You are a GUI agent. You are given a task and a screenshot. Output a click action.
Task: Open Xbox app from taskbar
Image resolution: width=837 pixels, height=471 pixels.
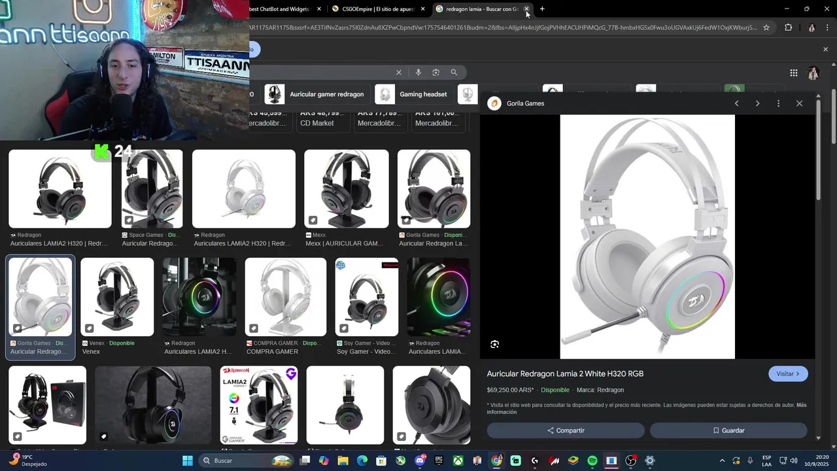click(x=458, y=461)
